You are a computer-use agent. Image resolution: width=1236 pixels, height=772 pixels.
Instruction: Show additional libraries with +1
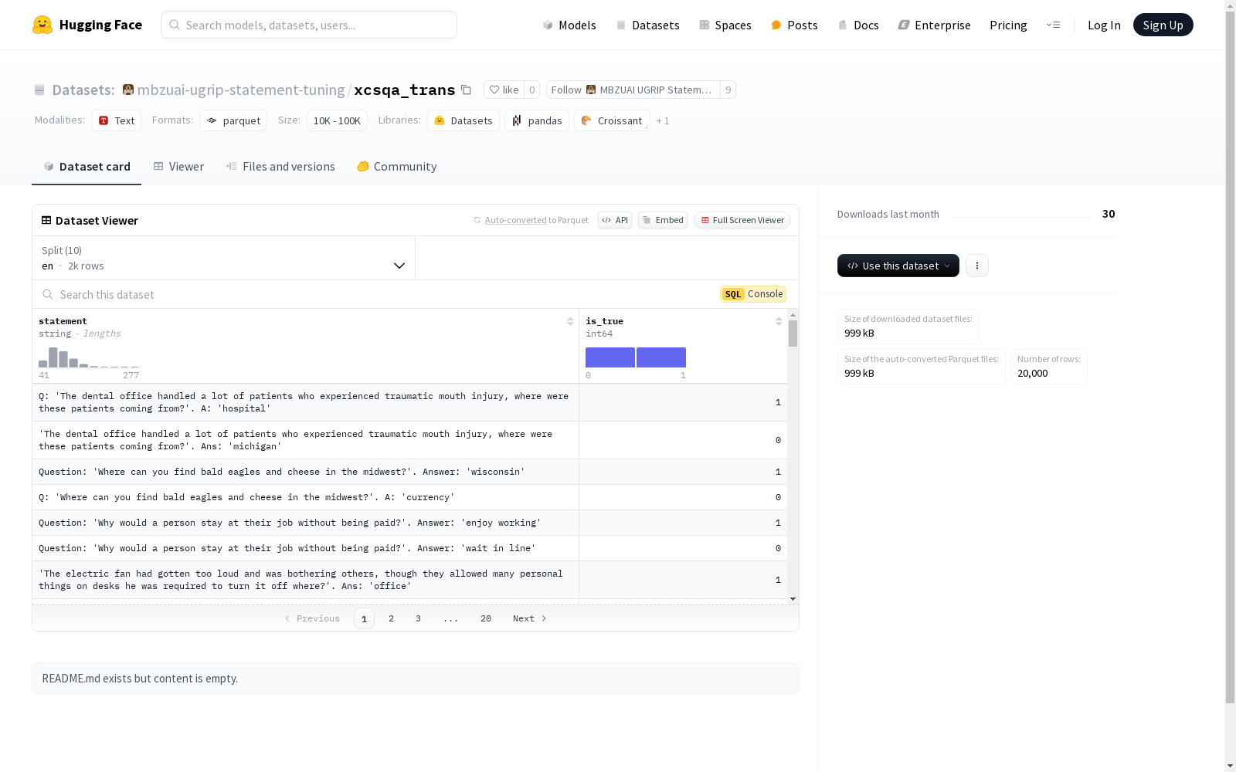[x=663, y=120]
